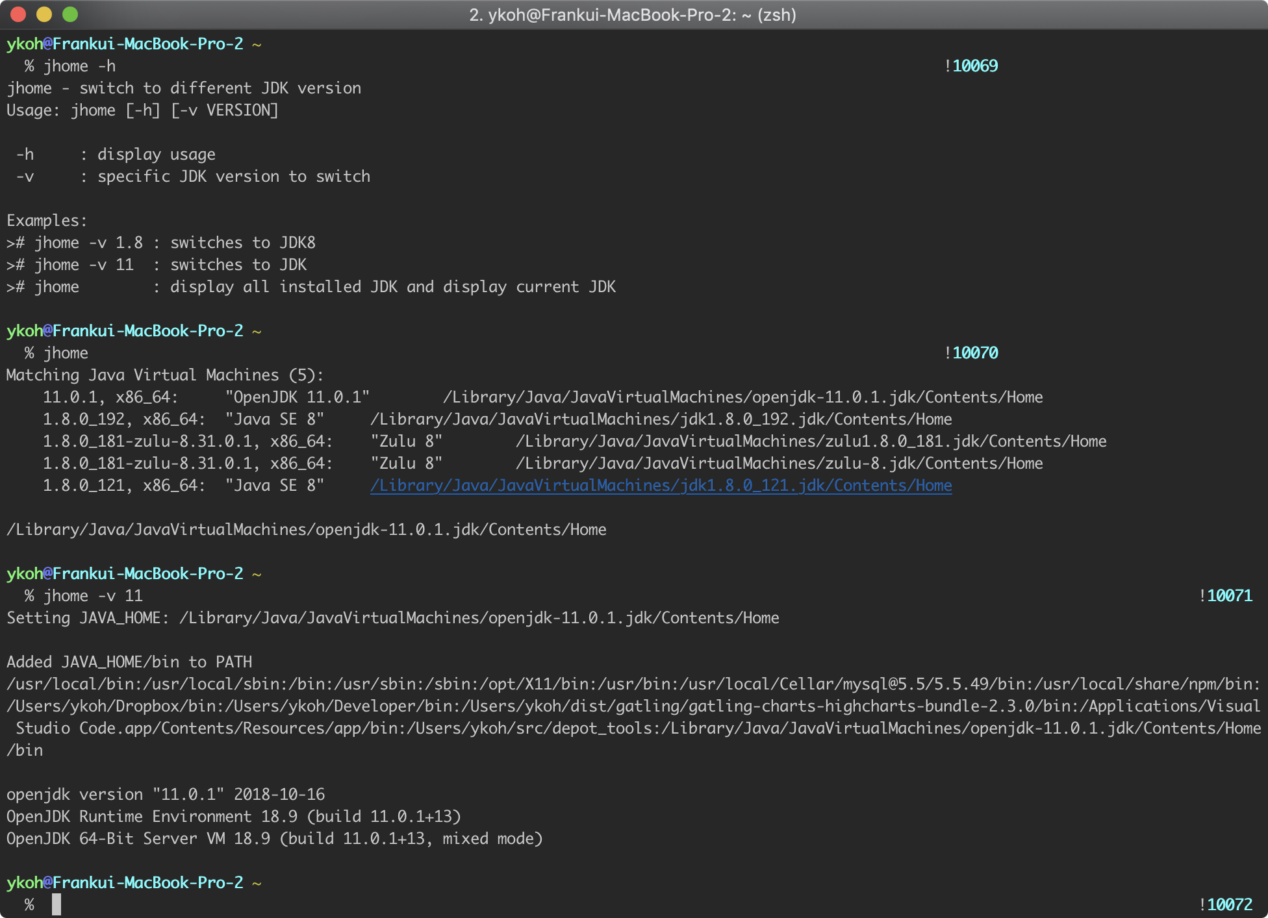Image resolution: width=1268 pixels, height=918 pixels.
Task: Click 'Added JAVA_HOME/bin to PATH' text
Action: click(x=129, y=662)
